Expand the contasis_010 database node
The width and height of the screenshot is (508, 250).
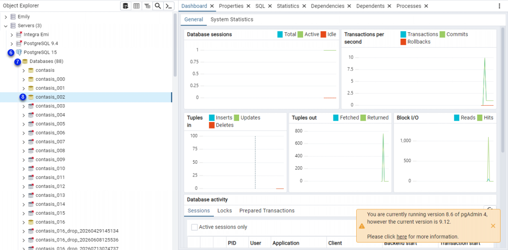(23, 168)
